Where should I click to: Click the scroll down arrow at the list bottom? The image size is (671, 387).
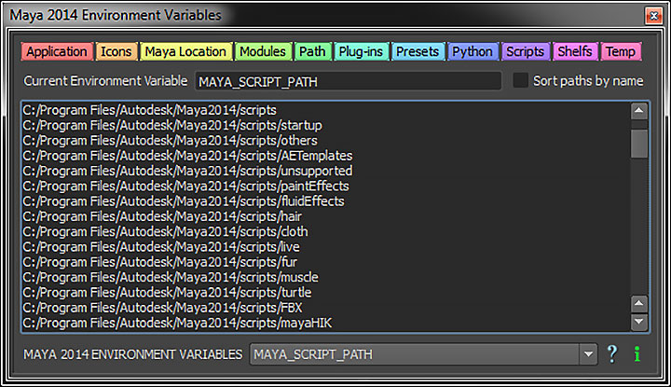[x=639, y=322]
